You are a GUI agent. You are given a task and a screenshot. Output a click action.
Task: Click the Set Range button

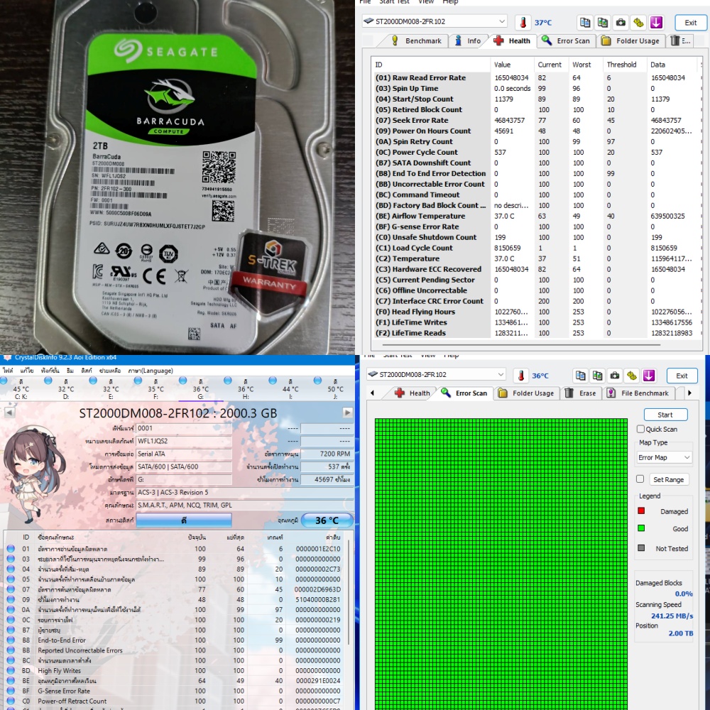tap(668, 479)
